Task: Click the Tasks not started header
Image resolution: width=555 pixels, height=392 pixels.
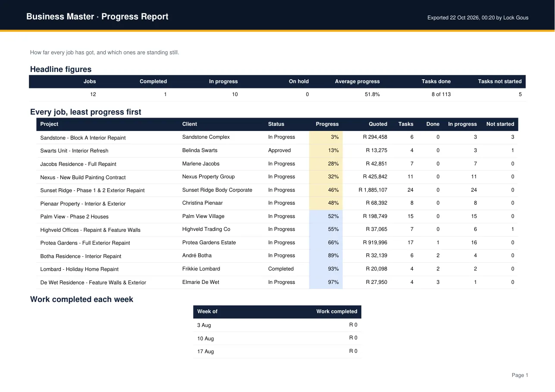Action: pos(500,81)
